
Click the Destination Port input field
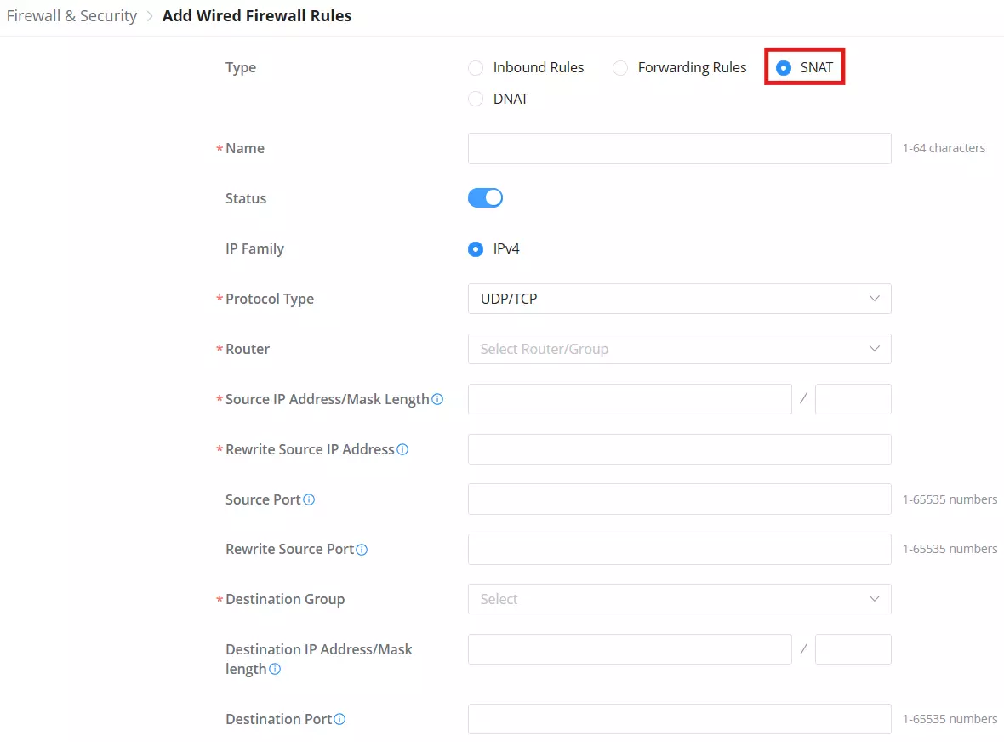click(679, 720)
